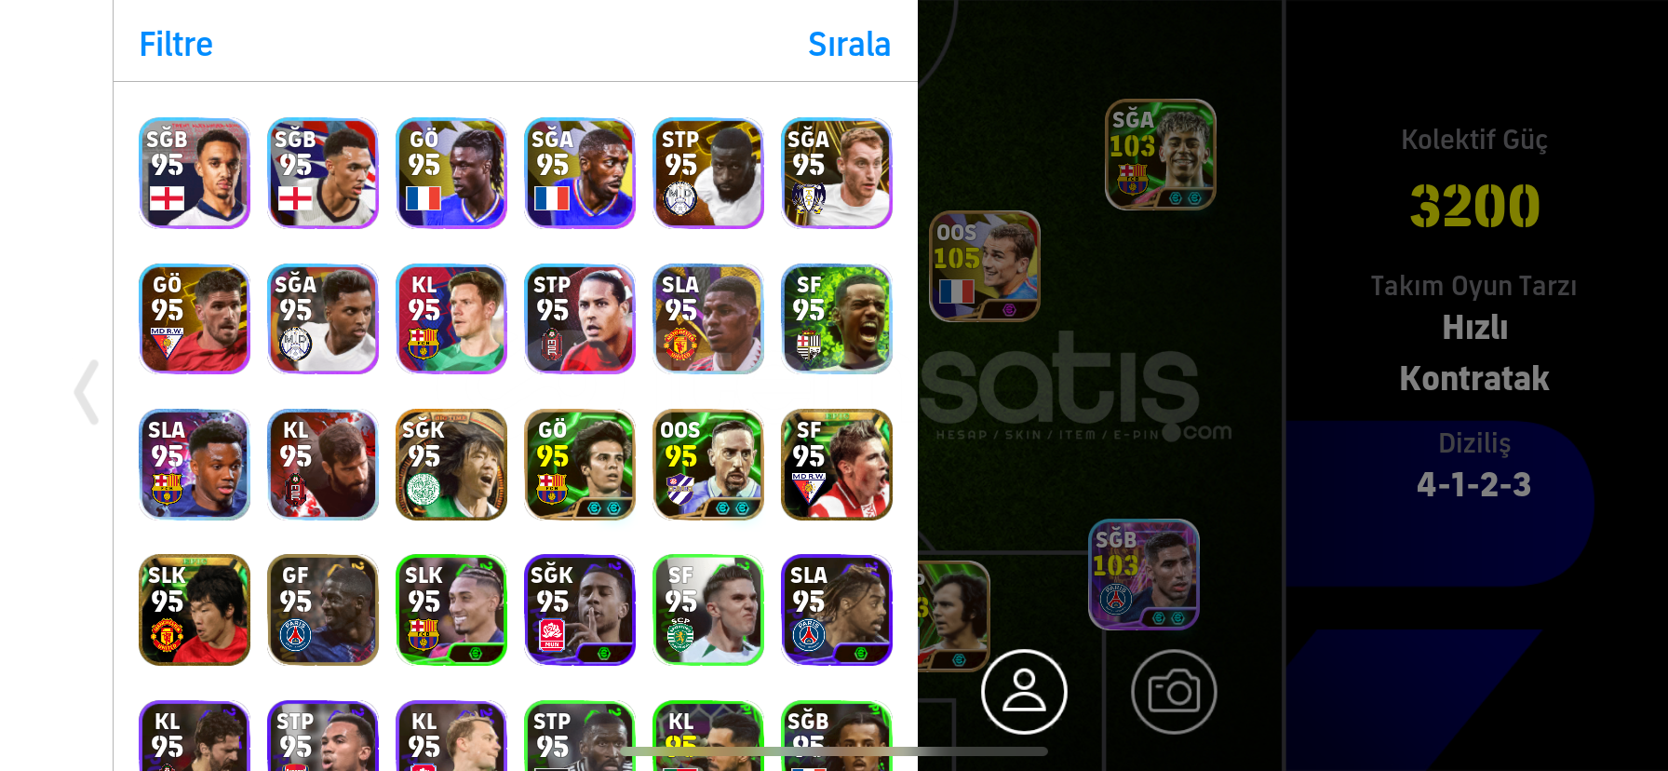Screen dimensions: 1668x771
Task: Tap the camera screenshot icon
Action: (x=1174, y=692)
